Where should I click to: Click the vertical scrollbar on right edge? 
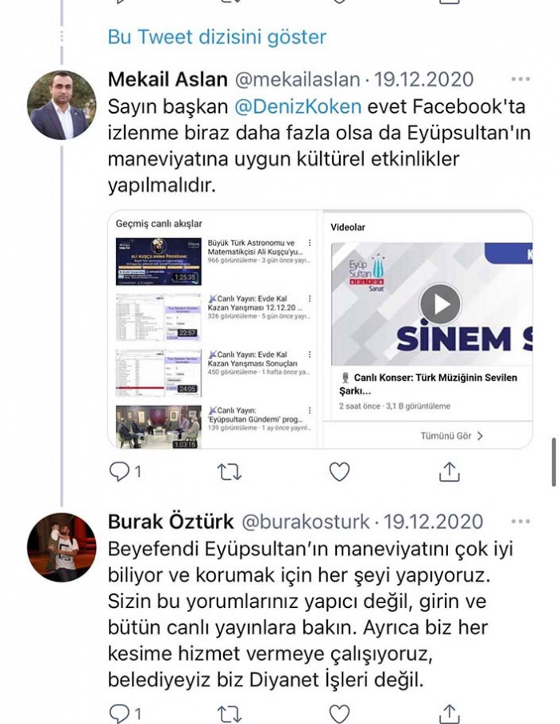point(554,462)
